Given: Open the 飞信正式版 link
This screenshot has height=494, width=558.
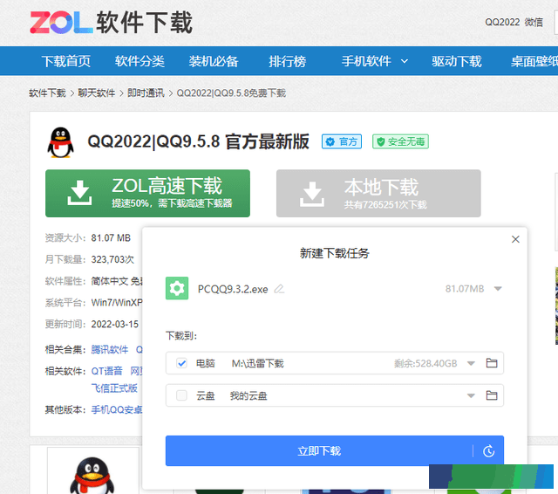Looking at the screenshot, I should click(x=114, y=388).
